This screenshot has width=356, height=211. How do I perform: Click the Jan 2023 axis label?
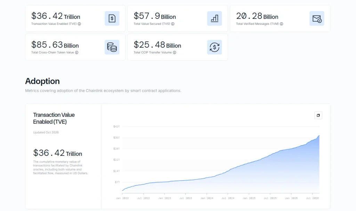pos(164,198)
